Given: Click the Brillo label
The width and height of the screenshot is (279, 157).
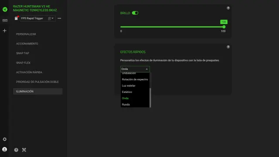Looking at the screenshot, I should point(125,13).
